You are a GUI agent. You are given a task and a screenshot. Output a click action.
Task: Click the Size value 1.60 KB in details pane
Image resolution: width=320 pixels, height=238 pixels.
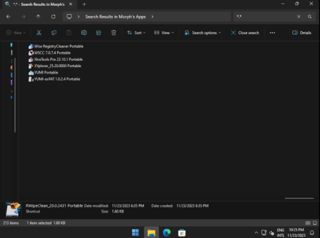click(x=118, y=211)
